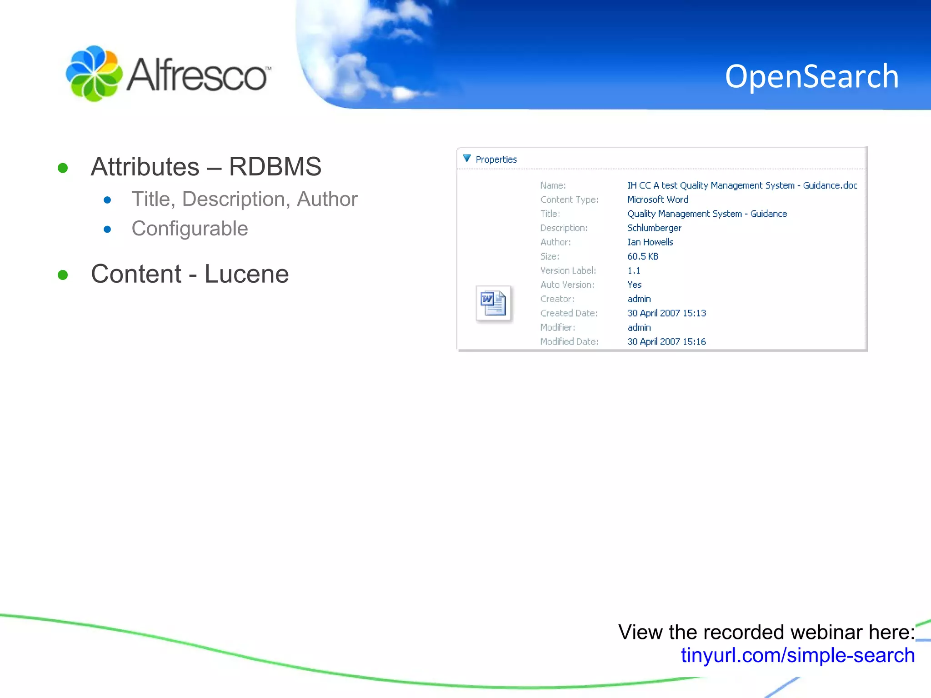The height and width of the screenshot is (698, 931).
Task: Click the 'Auto Version:' field label
Action: click(567, 284)
